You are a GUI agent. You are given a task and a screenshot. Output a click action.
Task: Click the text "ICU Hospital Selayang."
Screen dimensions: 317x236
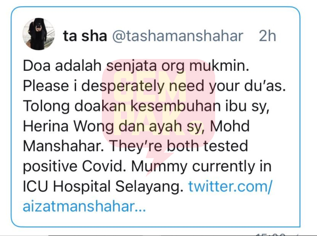tap(103, 187)
